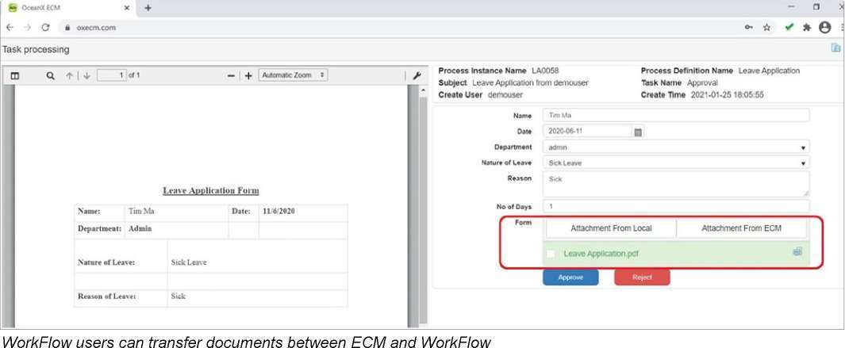Open the Date calendar picker

click(x=638, y=132)
